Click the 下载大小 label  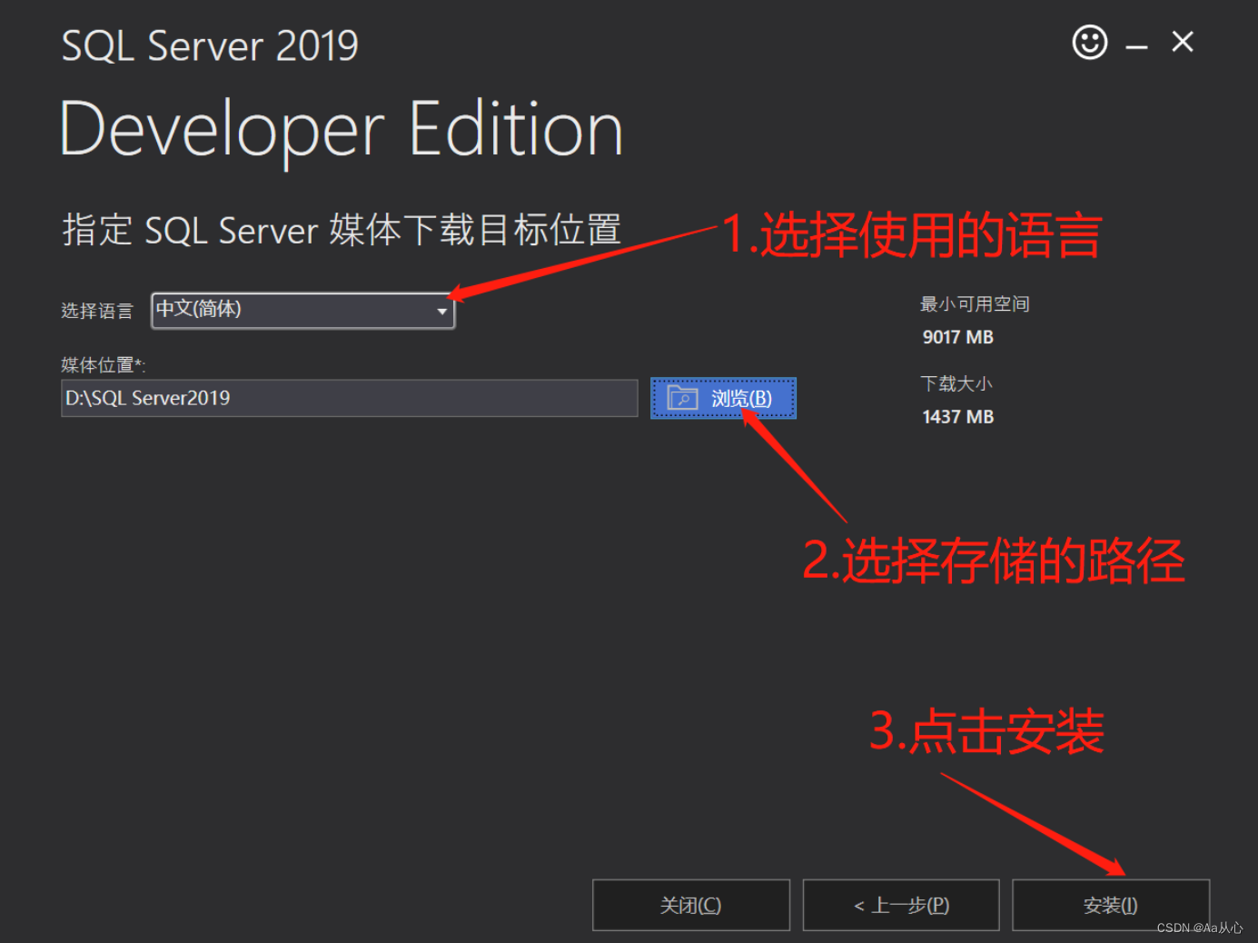(956, 383)
